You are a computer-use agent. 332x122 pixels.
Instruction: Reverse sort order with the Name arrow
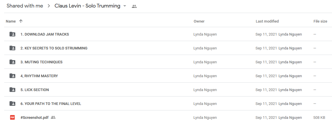tap(20, 21)
